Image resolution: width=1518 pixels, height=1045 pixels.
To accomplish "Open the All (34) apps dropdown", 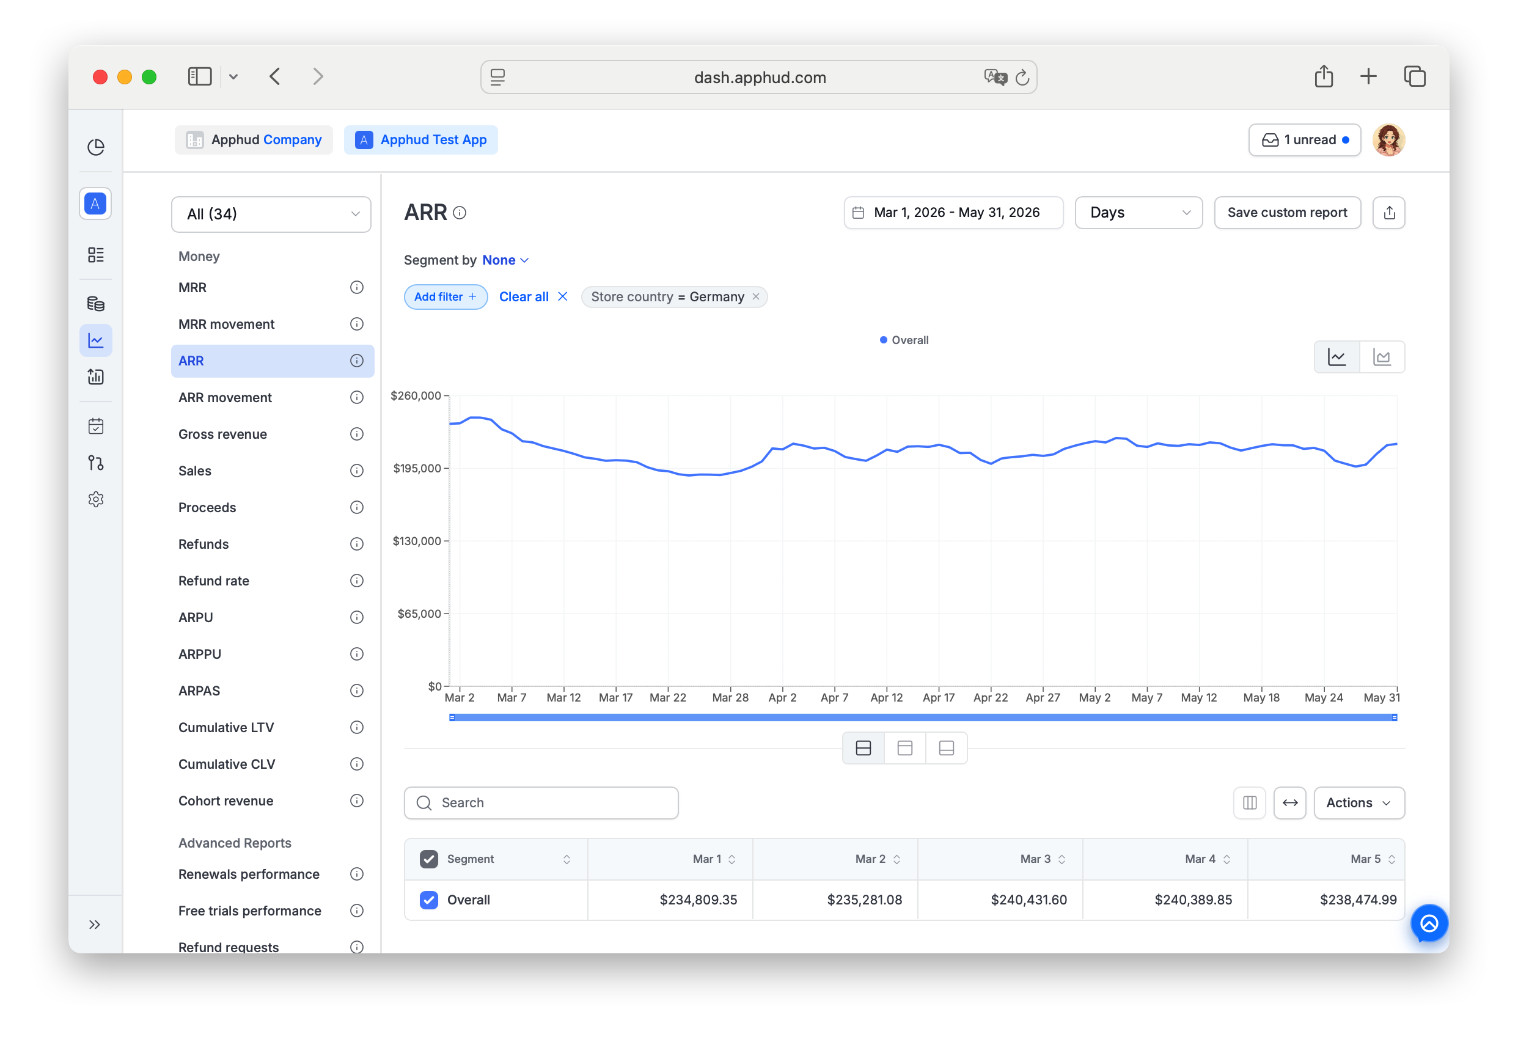I will pos(271,214).
